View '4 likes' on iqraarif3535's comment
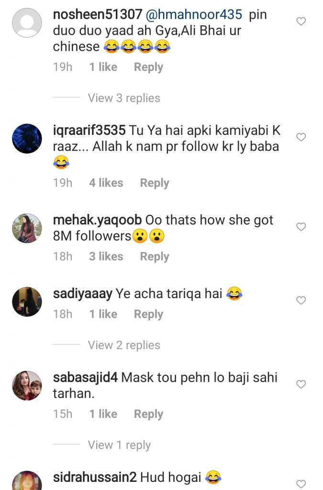The height and width of the screenshot is (490, 323). 106,183
